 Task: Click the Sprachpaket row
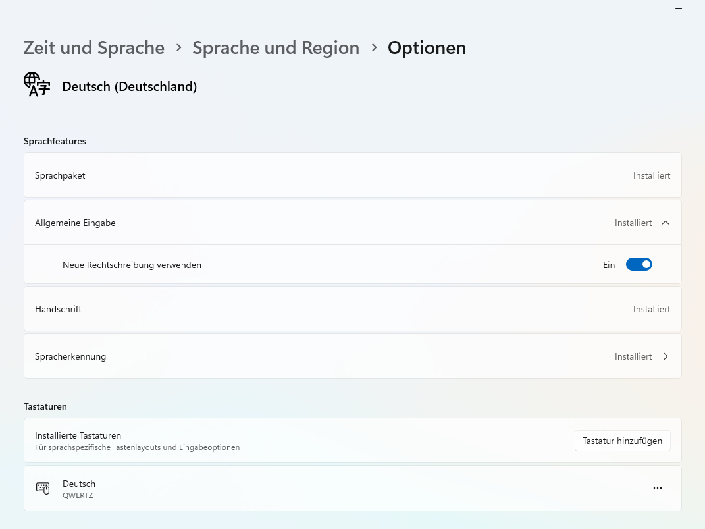click(353, 175)
